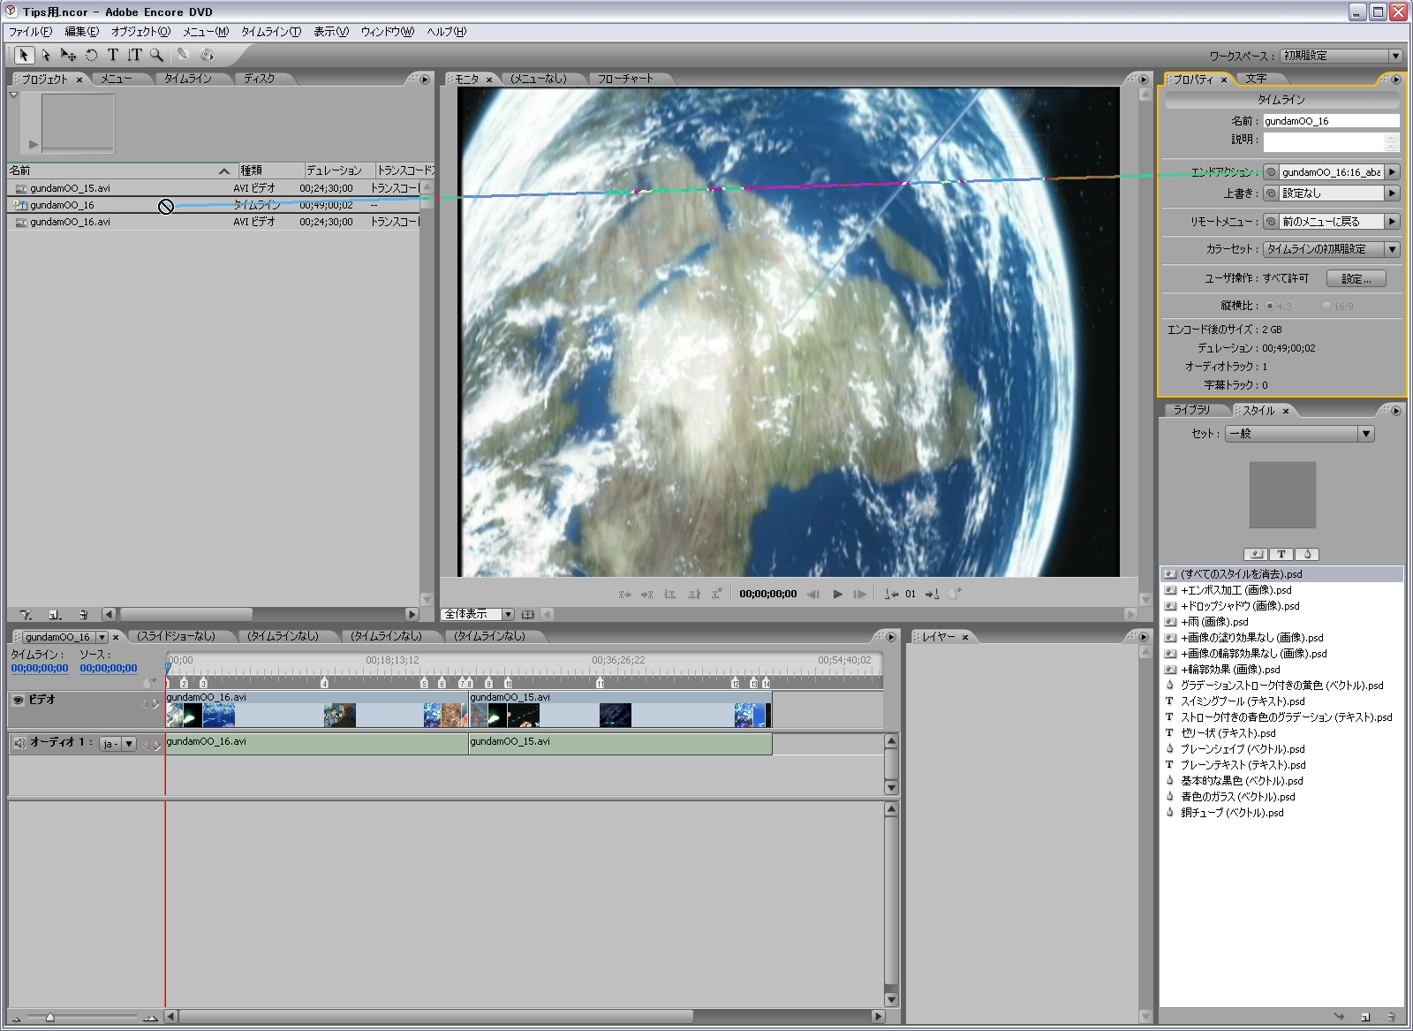Select the Rotate tool
The image size is (1413, 1031).
pos(91,55)
